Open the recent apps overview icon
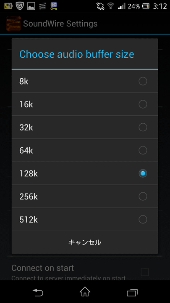The width and height of the screenshot is (170, 303). pyautogui.click(x=132, y=292)
